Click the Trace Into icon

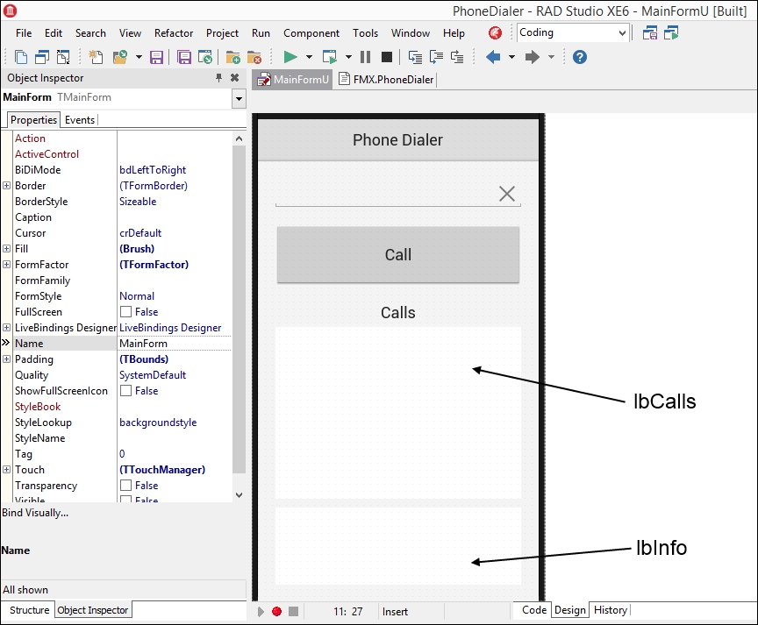(x=415, y=57)
